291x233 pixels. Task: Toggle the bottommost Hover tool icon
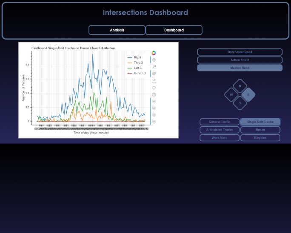[x=154, y=122]
